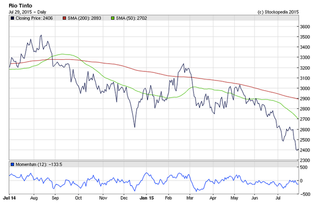
Task: Click the 'Nov' date axis label
Action: point(103,198)
